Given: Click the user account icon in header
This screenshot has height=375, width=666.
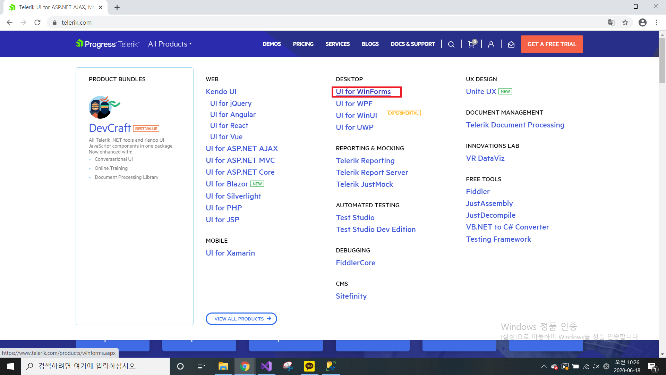Looking at the screenshot, I should tap(491, 44).
